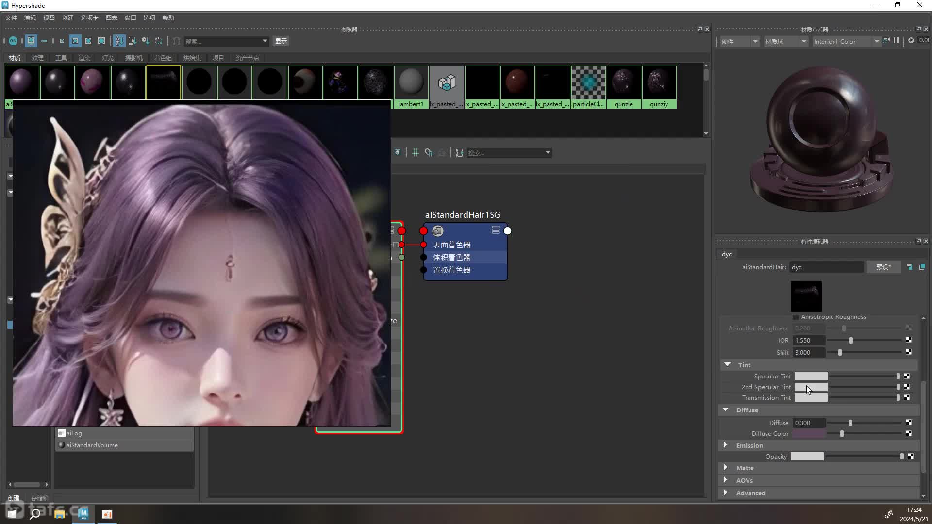Toggle the ON swatch update button
This screenshot has height=524, width=932.
coord(13,41)
